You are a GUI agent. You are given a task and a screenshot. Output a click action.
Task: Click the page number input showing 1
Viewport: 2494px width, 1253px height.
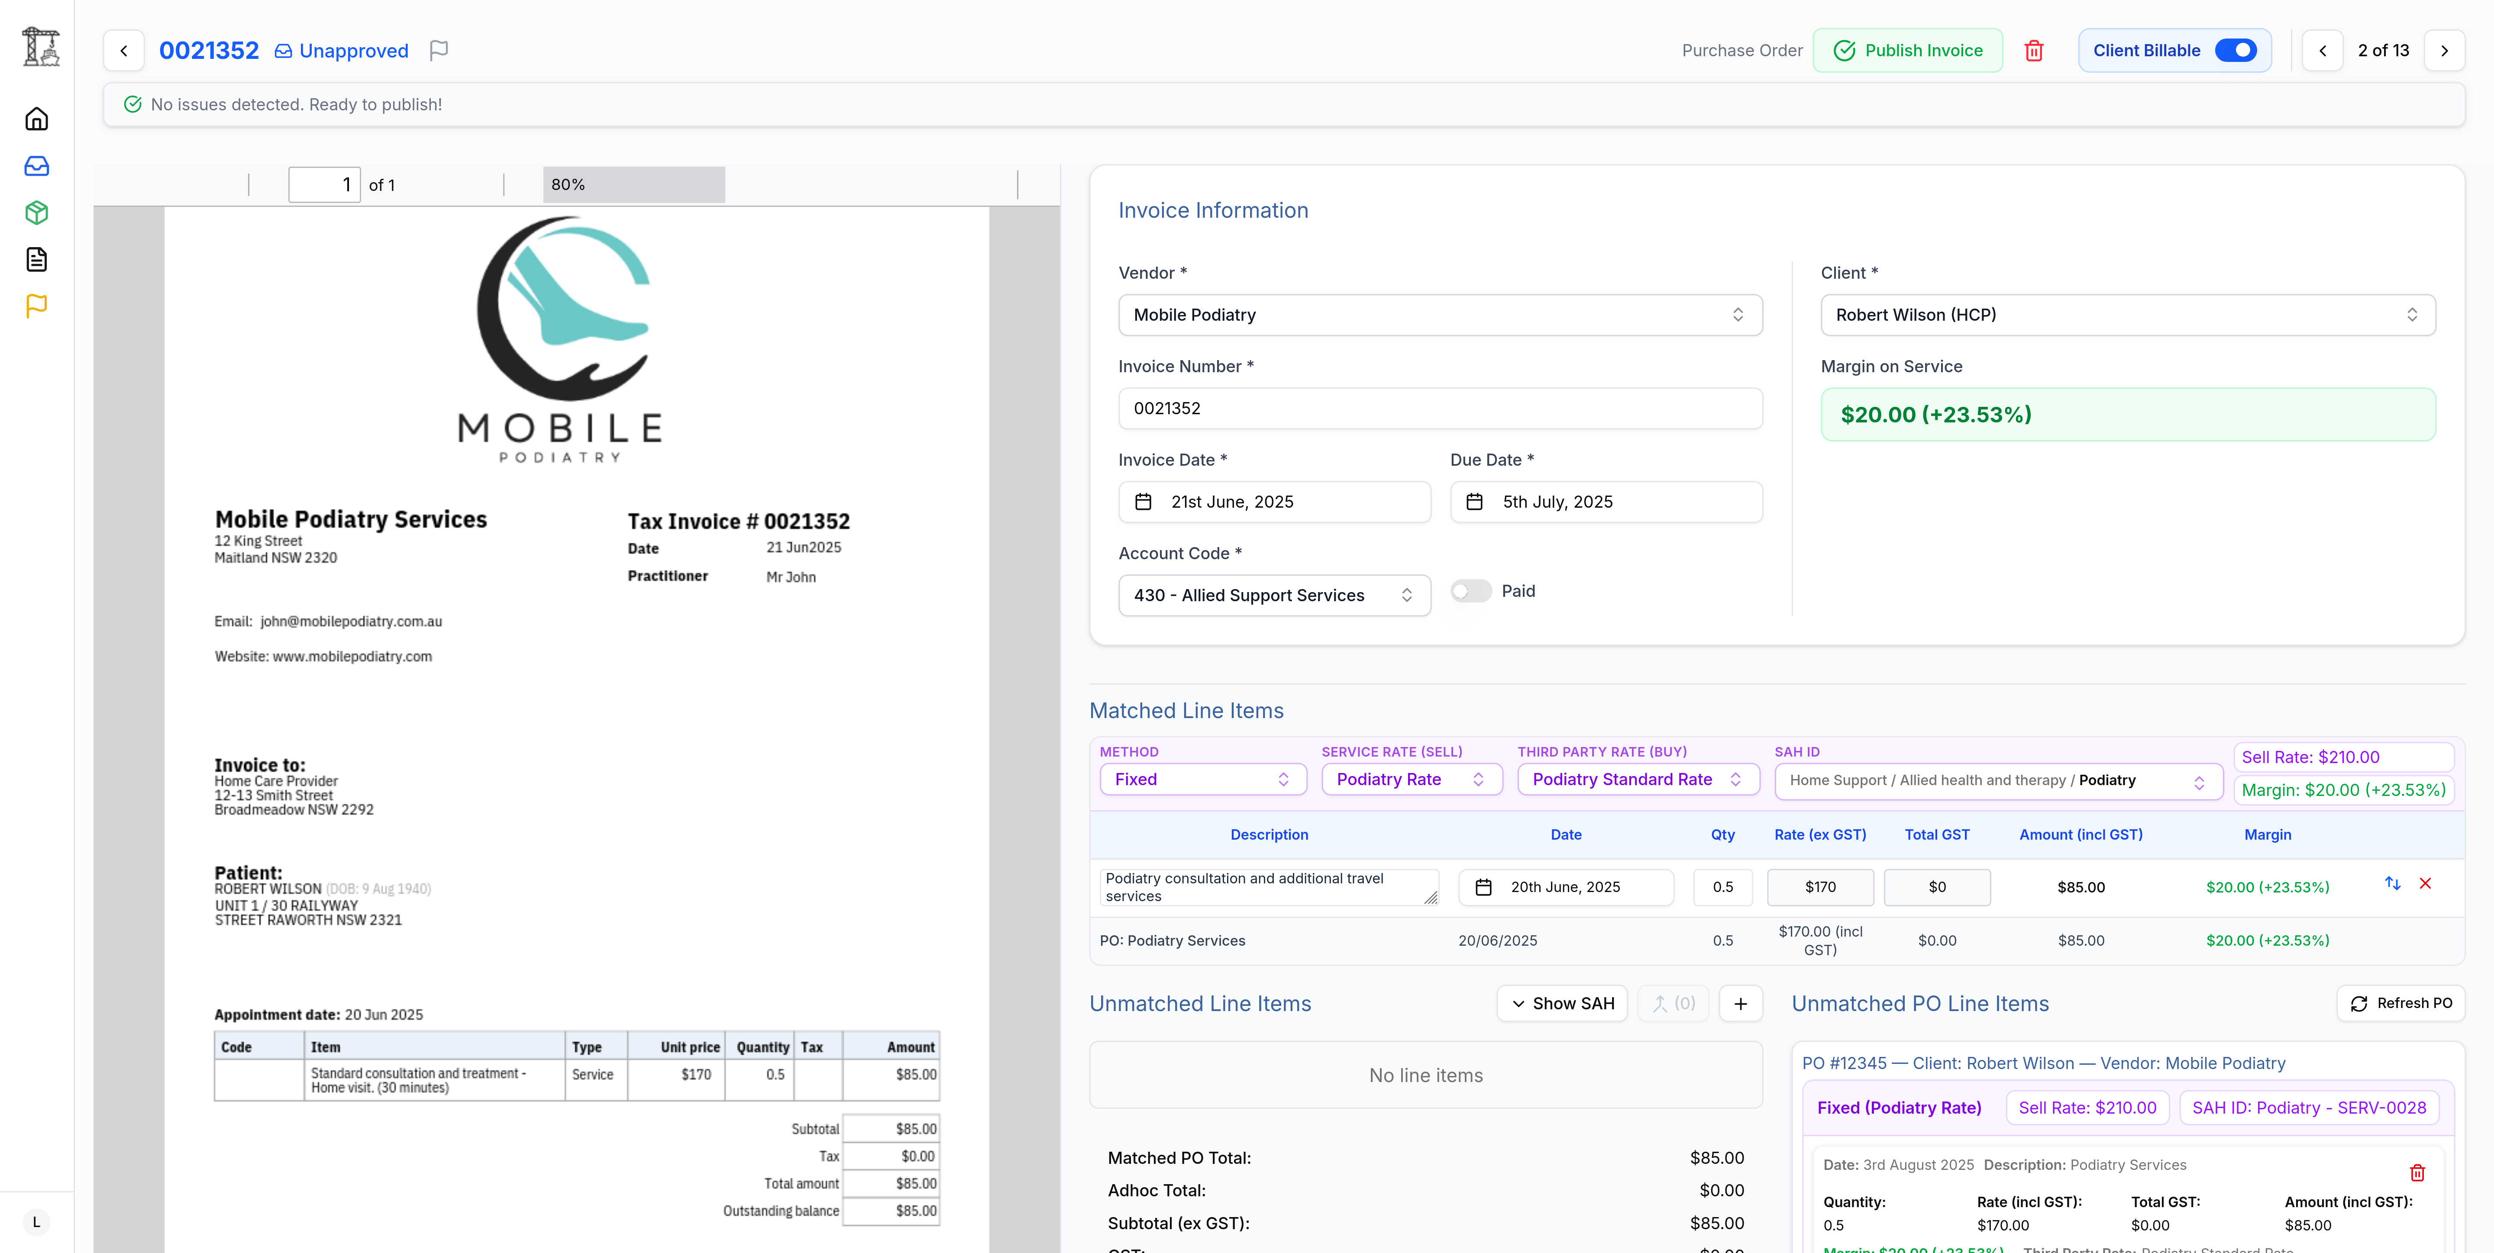pyautogui.click(x=324, y=184)
